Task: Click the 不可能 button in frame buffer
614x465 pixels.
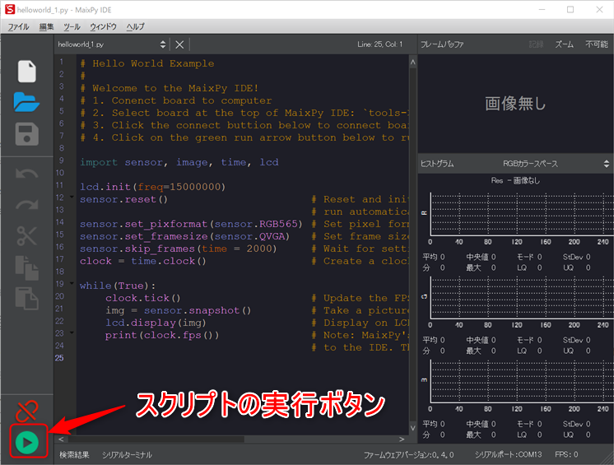Action: (x=597, y=44)
